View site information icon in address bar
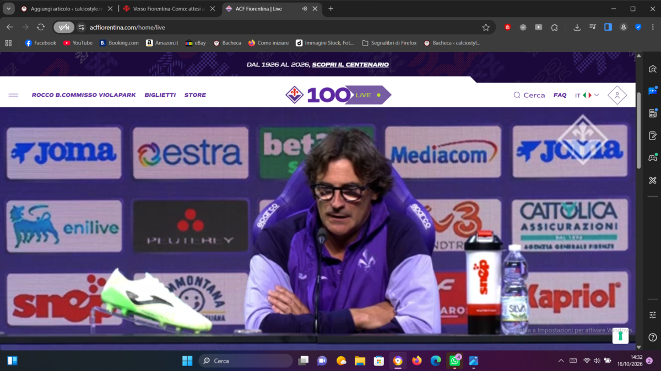661x371 pixels. point(81,27)
